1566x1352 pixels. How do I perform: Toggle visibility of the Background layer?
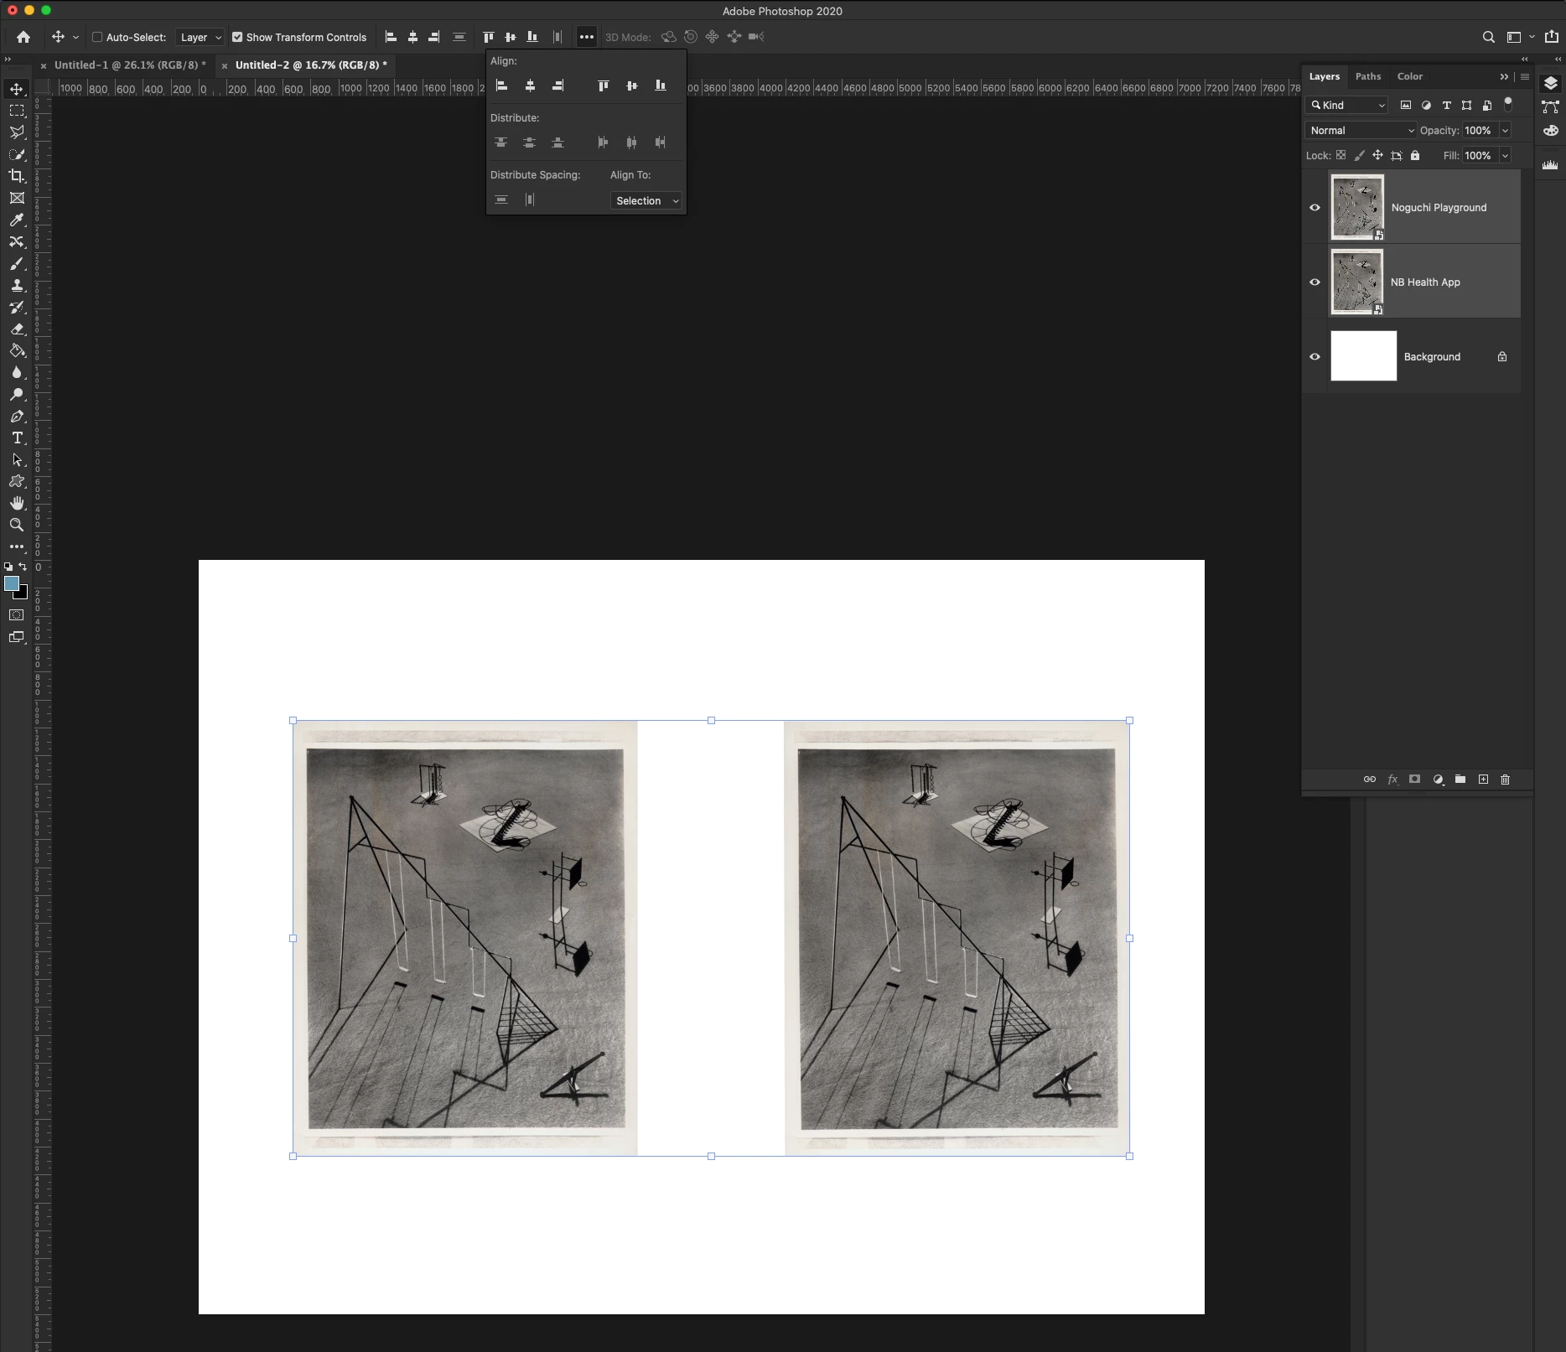coord(1315,357)
